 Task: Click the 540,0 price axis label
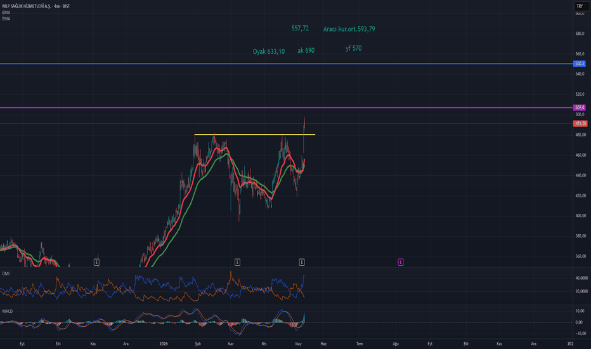(580, 74)
